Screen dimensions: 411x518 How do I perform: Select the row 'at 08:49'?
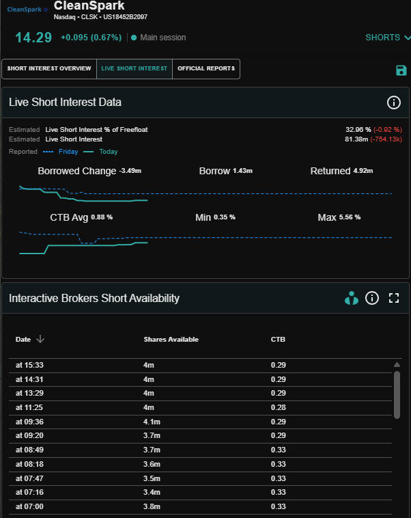(201, 450)
